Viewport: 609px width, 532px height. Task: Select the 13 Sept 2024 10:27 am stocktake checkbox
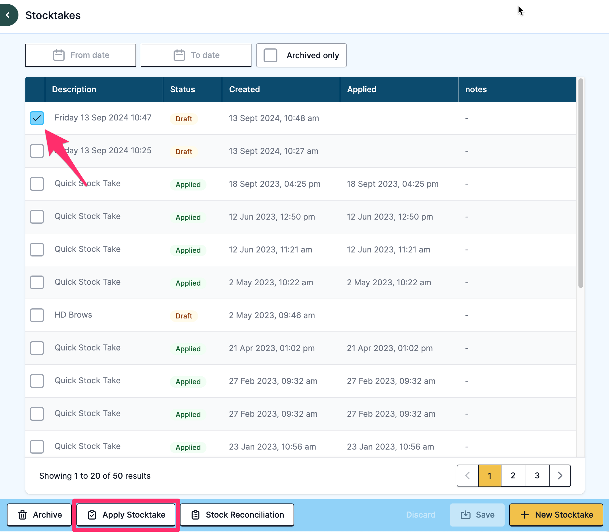coord(37,151)
